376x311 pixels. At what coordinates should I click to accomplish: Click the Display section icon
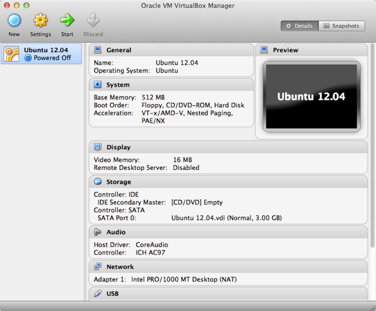98,147
